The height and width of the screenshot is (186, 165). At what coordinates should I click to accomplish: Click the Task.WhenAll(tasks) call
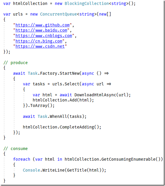(x=62, y=116)
